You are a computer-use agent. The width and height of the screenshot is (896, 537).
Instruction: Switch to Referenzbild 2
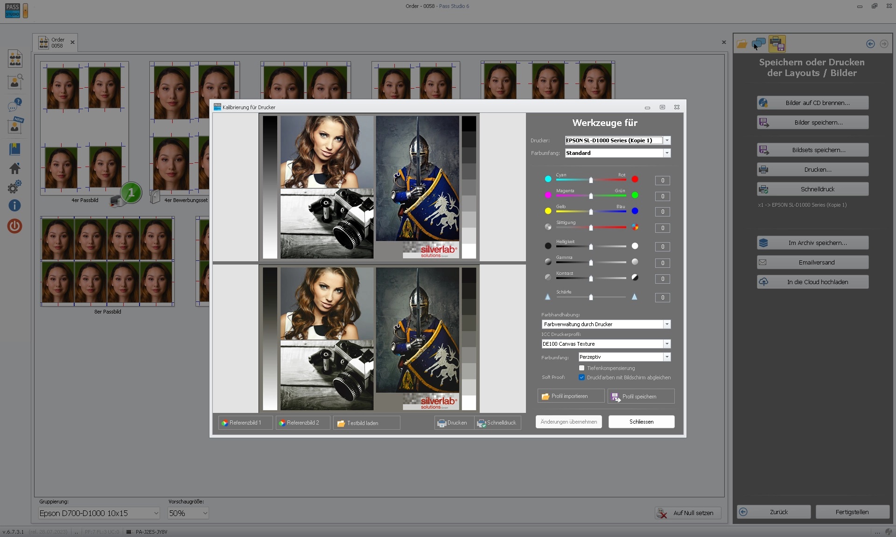[x=303, y=423]
